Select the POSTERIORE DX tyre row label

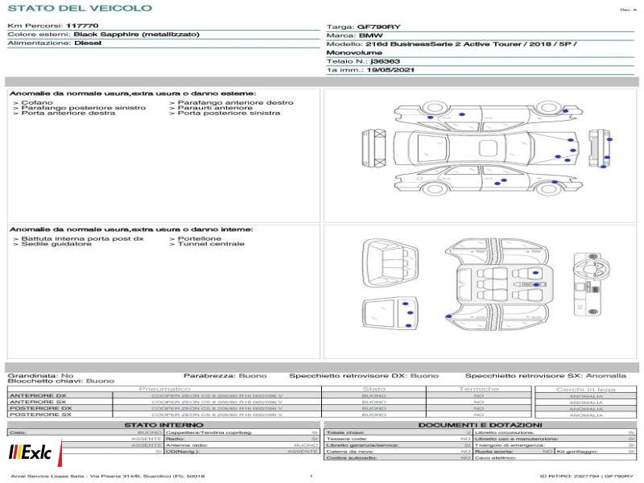pyautogui.click(x=40, y=408)
